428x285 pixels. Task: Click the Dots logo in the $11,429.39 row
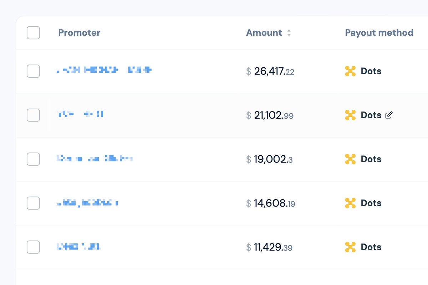click(351, 247)
